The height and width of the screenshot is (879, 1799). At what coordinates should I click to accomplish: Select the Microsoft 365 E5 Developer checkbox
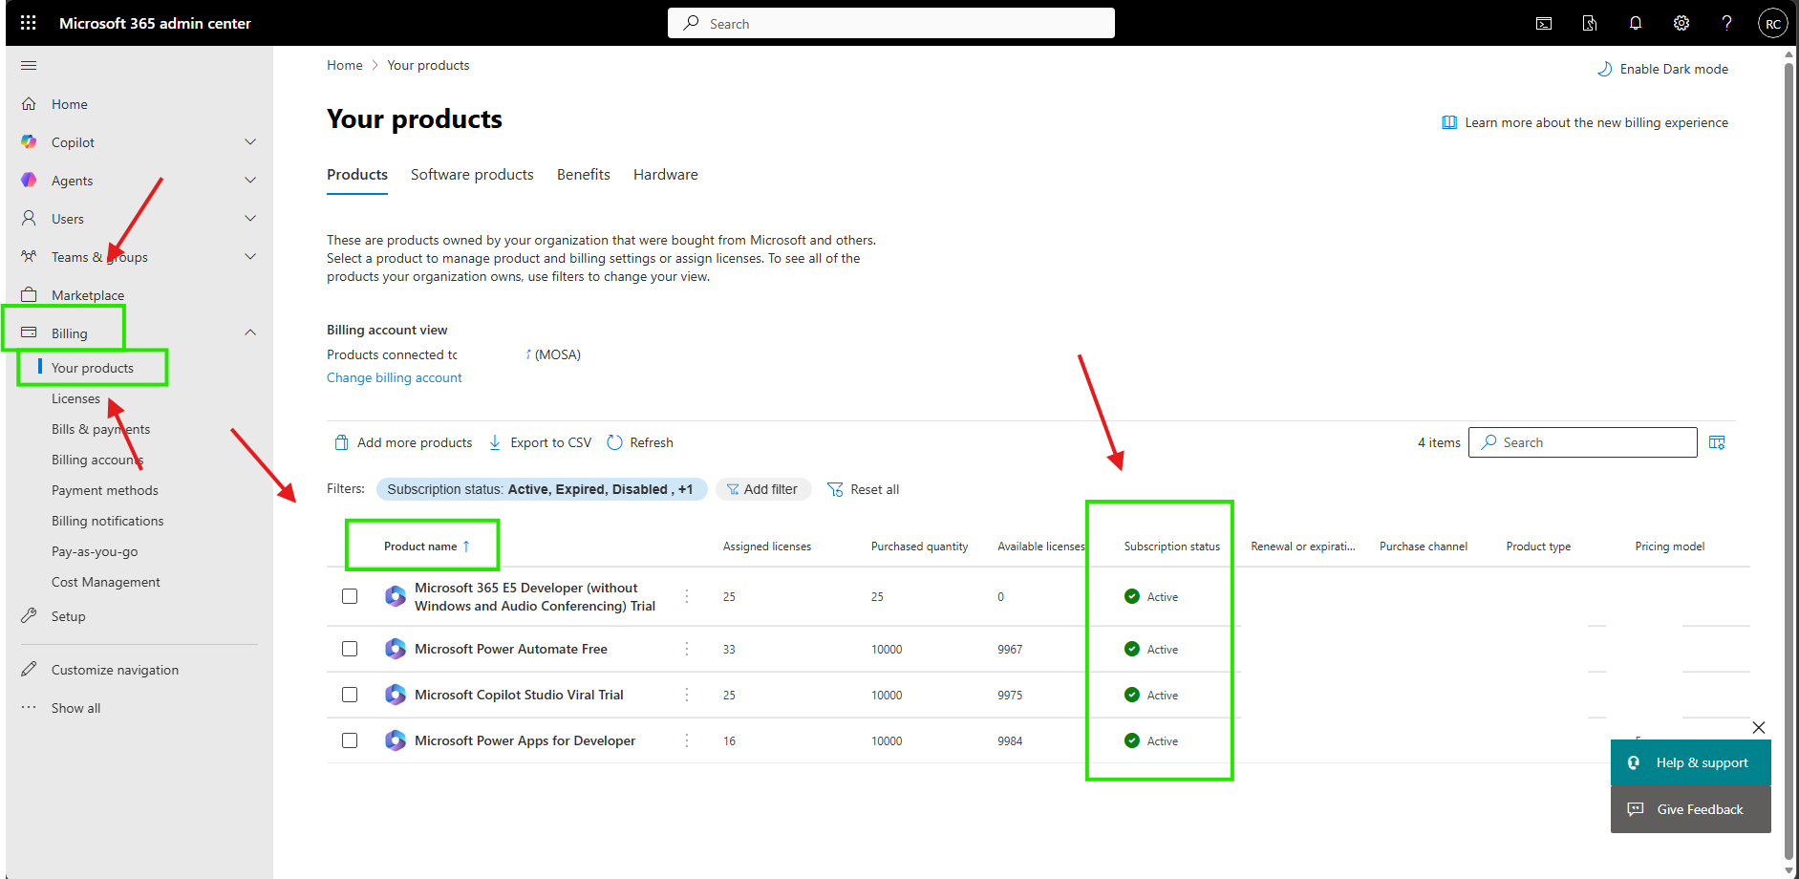click(350, 596)
